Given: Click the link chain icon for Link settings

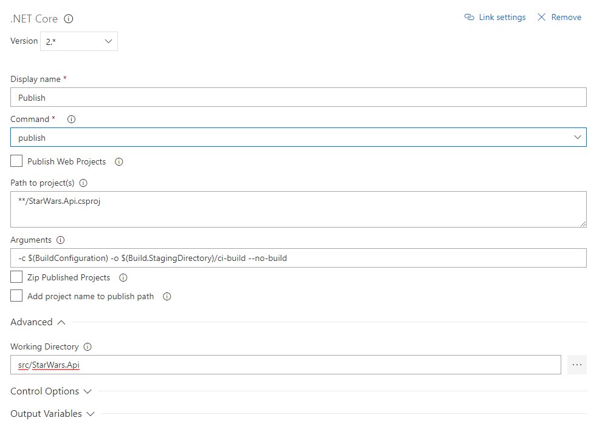Looking at the screenshot, I should point(469,18).
